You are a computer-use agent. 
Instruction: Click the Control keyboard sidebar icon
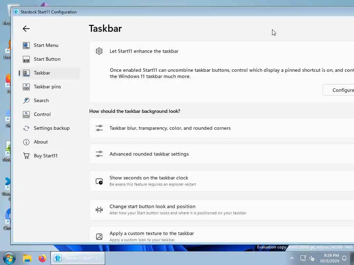(26, 115)
